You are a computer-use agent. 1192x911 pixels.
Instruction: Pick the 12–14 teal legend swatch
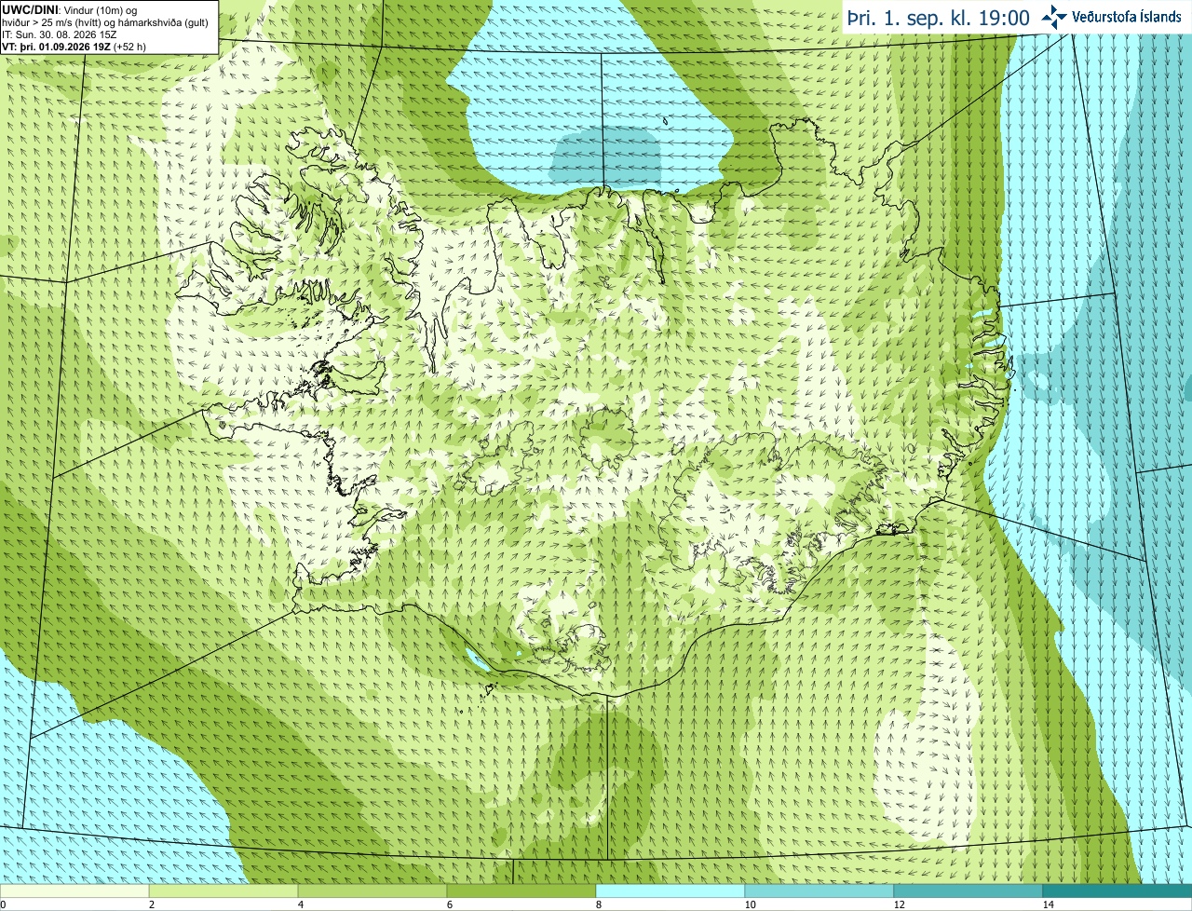968,891
